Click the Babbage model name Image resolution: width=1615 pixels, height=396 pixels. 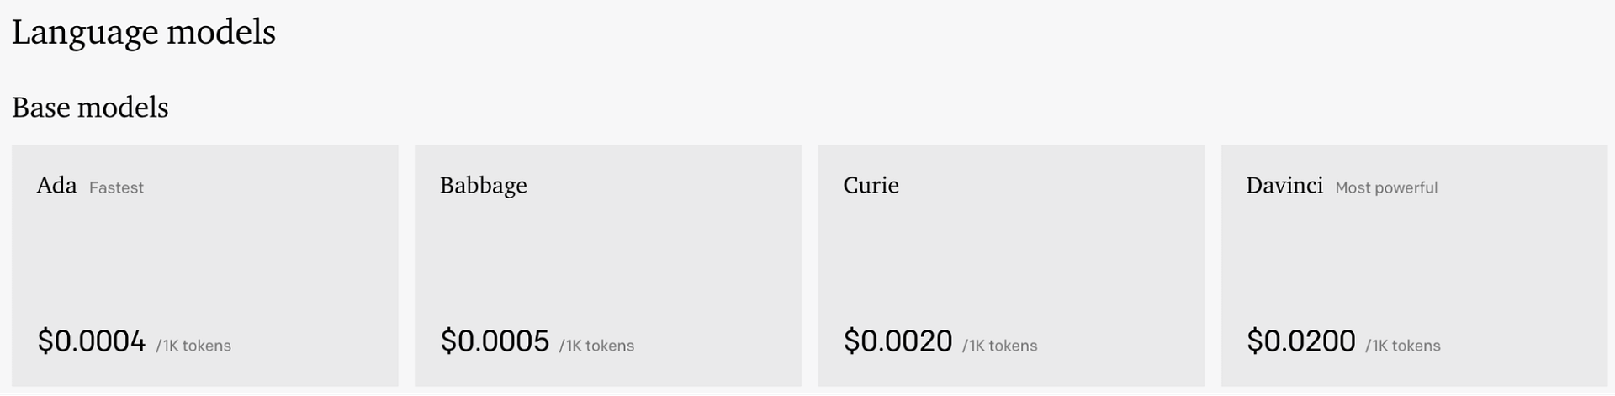pyautogui.click(x=483, y=186)
